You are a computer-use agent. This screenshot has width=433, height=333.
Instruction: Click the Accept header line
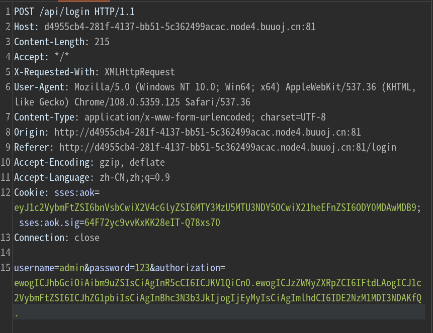pyautogui.click(x=42, y=57)
